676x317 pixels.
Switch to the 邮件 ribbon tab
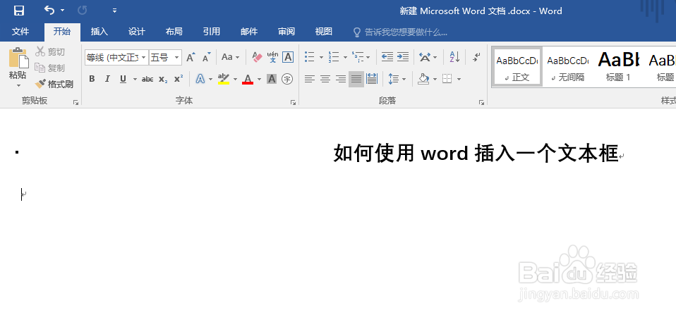(x=249, y=32)
